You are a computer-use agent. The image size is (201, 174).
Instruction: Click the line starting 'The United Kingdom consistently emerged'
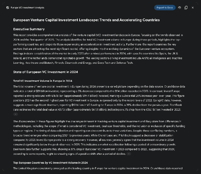pos(98,168)
